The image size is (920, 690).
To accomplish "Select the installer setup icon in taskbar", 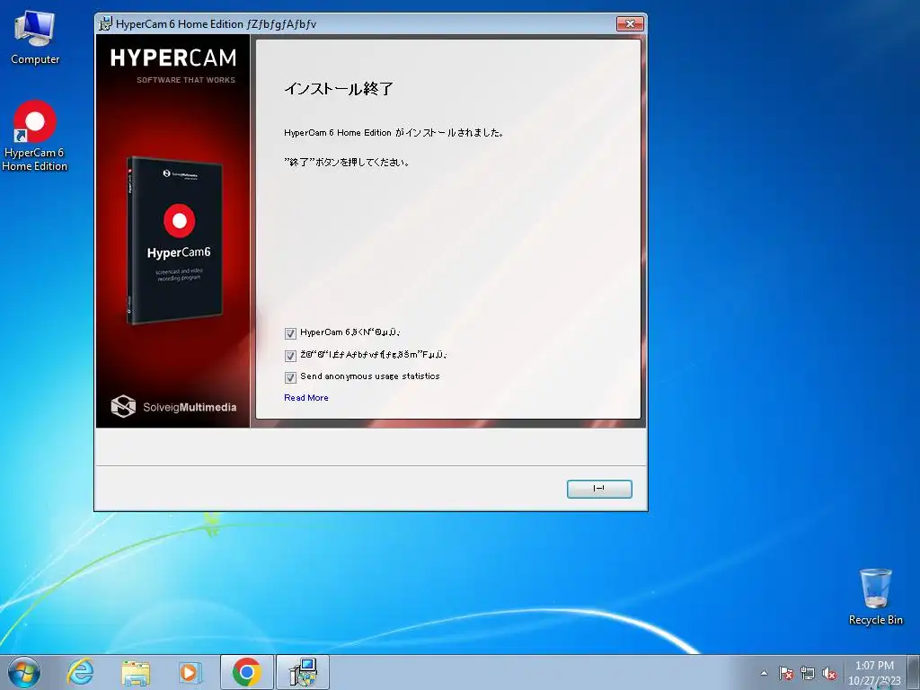I will (x=303, y=672).
